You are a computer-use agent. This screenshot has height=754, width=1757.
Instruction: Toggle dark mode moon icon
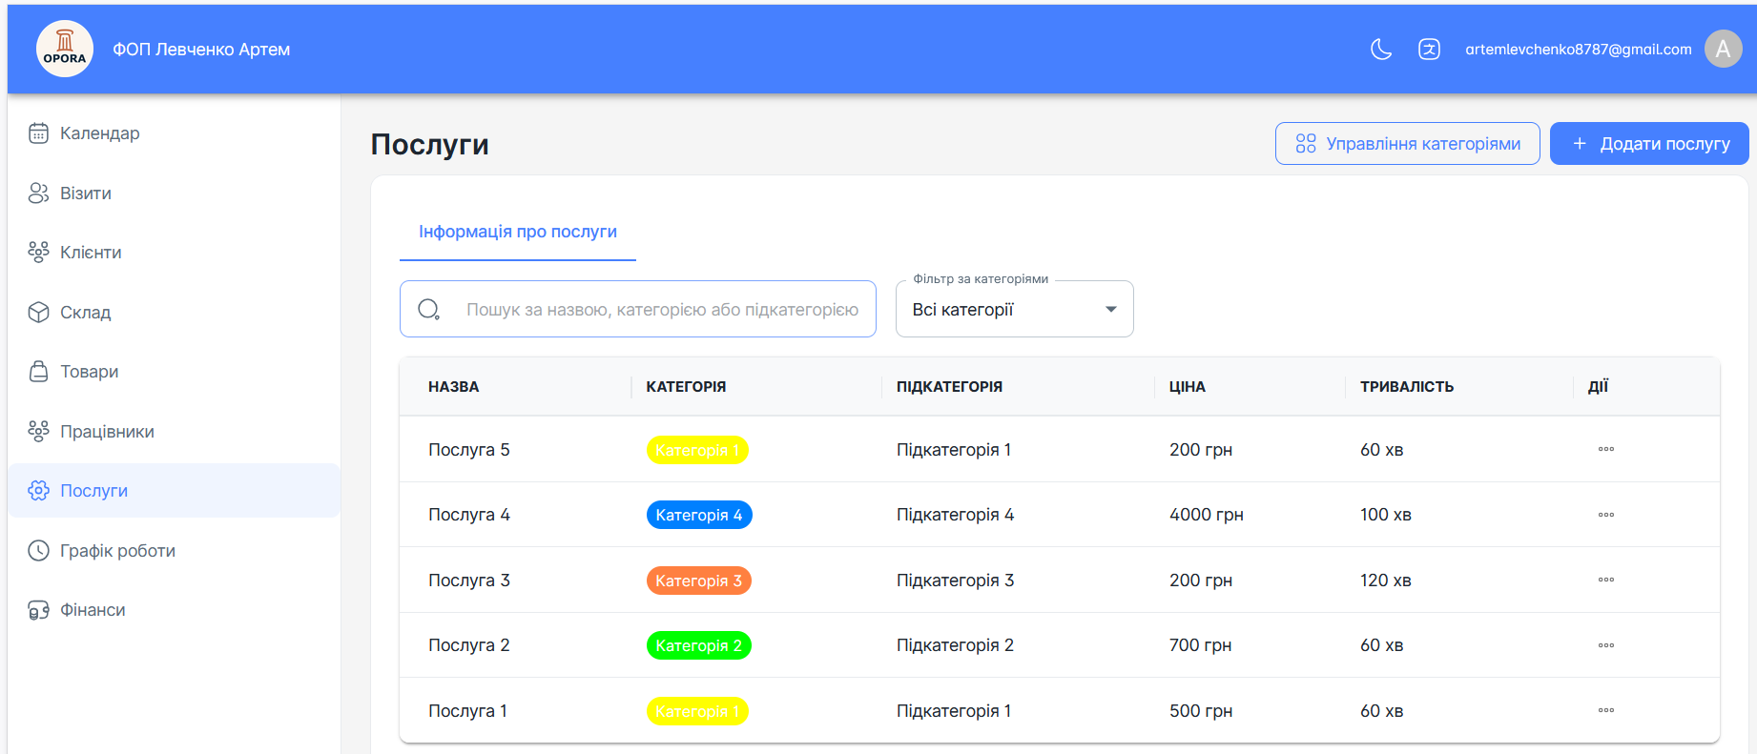pyautogui.click(x=1380, y=49)
